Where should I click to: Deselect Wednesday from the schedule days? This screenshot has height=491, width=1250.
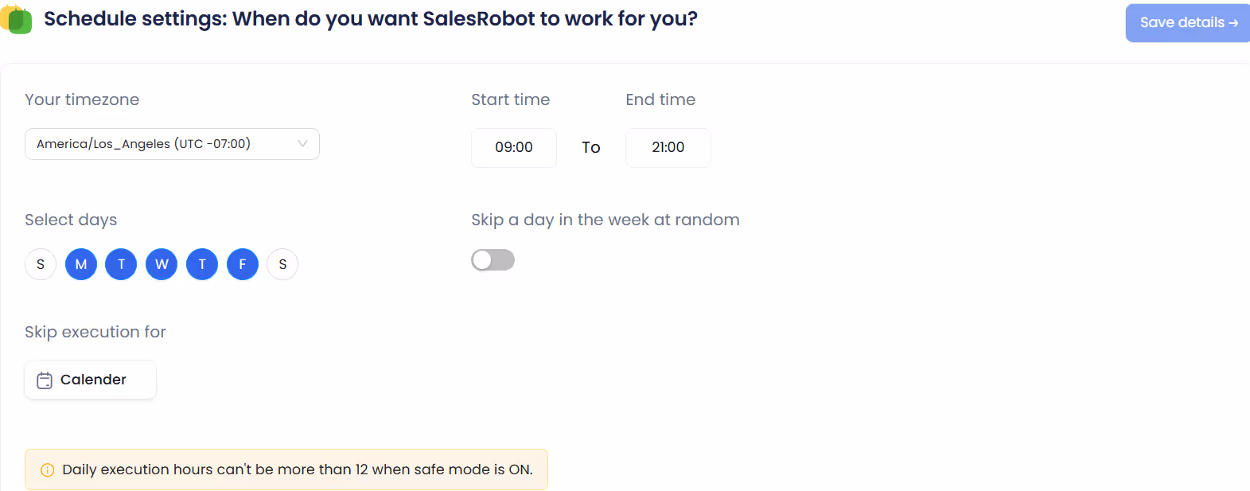(x=161, y=263)
